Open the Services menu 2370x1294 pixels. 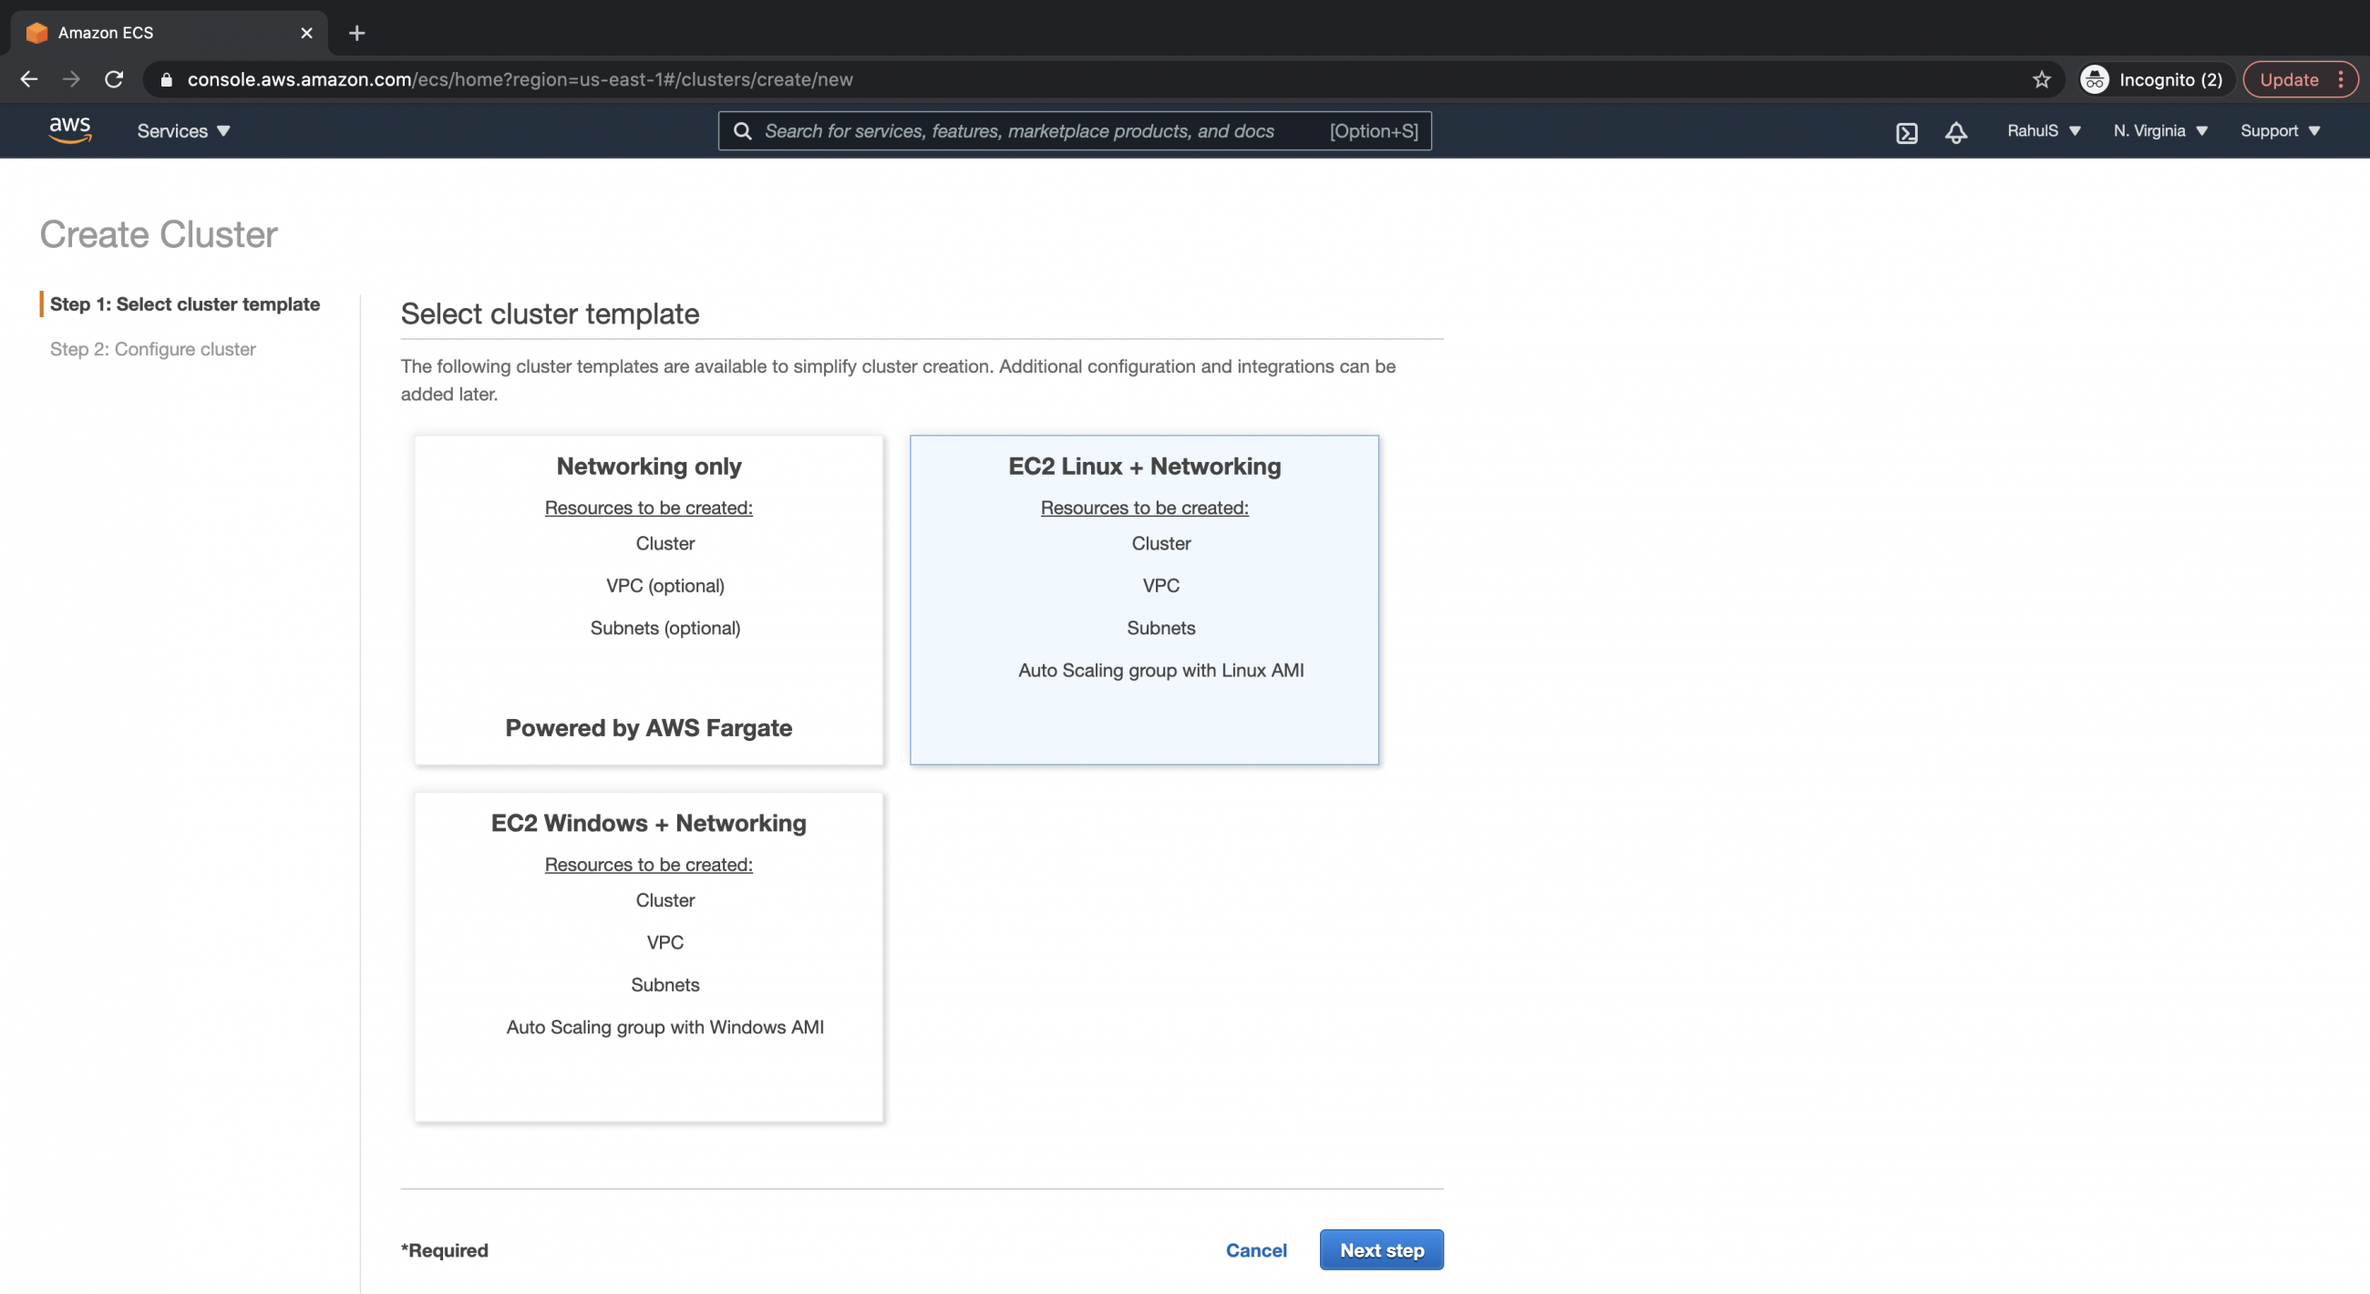(182, 130)
